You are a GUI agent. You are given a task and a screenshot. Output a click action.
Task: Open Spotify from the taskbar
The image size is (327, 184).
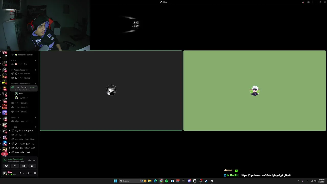pyautogui.click(x=167, y=181)
